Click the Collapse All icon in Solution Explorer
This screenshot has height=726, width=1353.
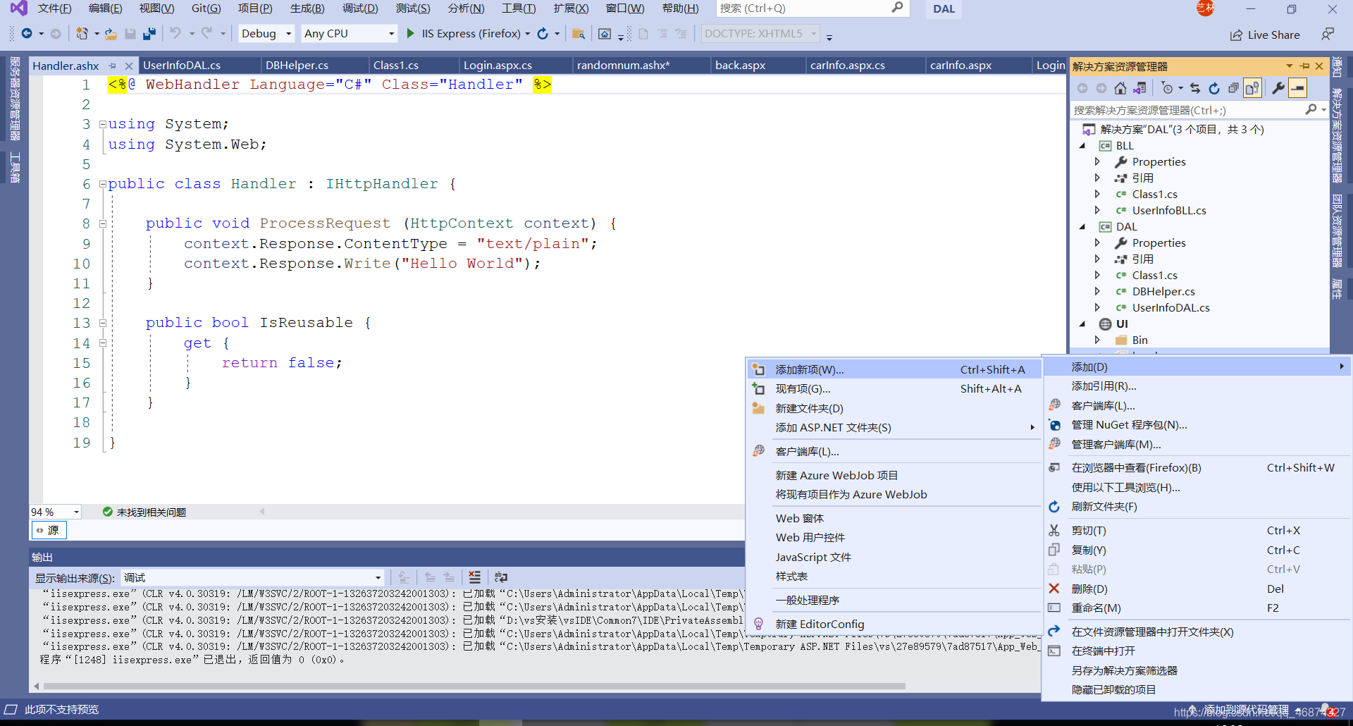tap(1233, 88)
